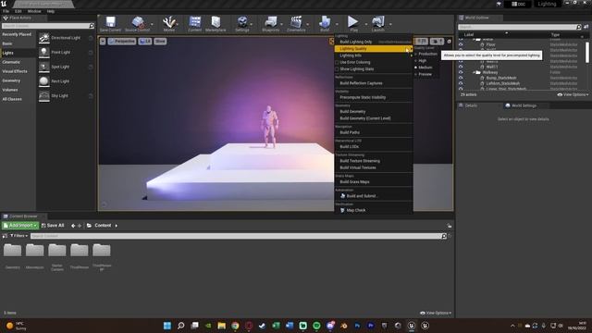Open File Explorer from the taskbar
592x333 pixels.
(222, 326)
